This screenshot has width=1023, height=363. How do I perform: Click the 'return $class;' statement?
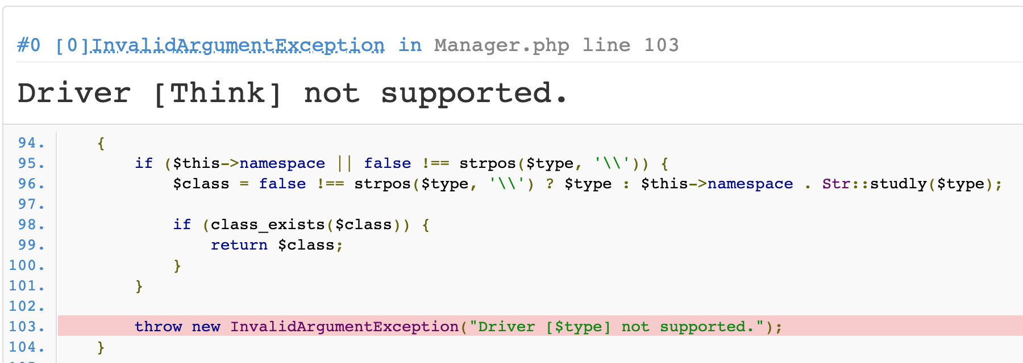point(277,245)
